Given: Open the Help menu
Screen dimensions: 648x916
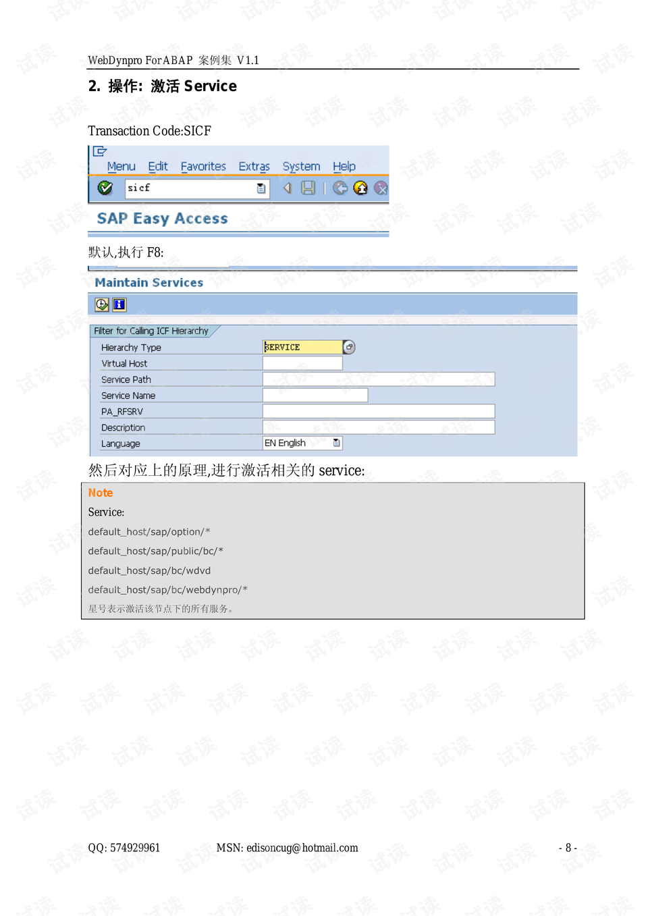Looking at the screenshot, I should point(344,166).
